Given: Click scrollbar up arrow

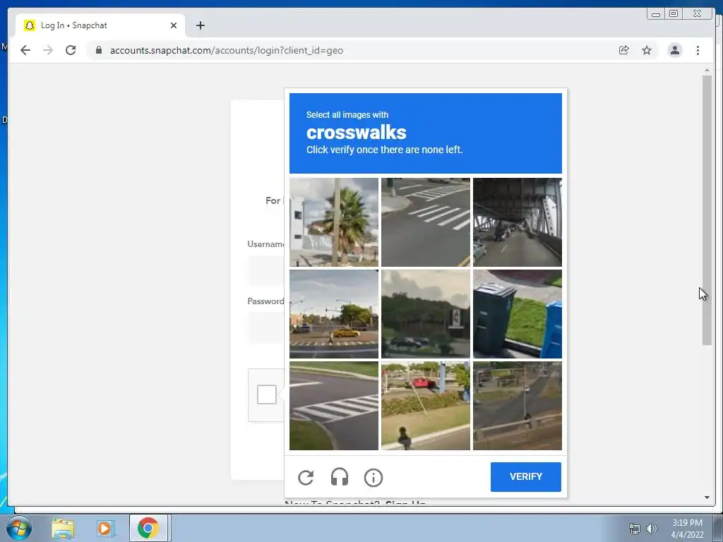Looking at the screenshot, I should click(x=707, y=70).
